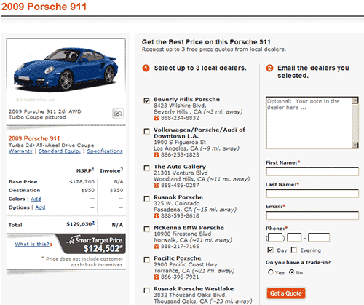Submit with the Get a Quote button

coord(286,293)
